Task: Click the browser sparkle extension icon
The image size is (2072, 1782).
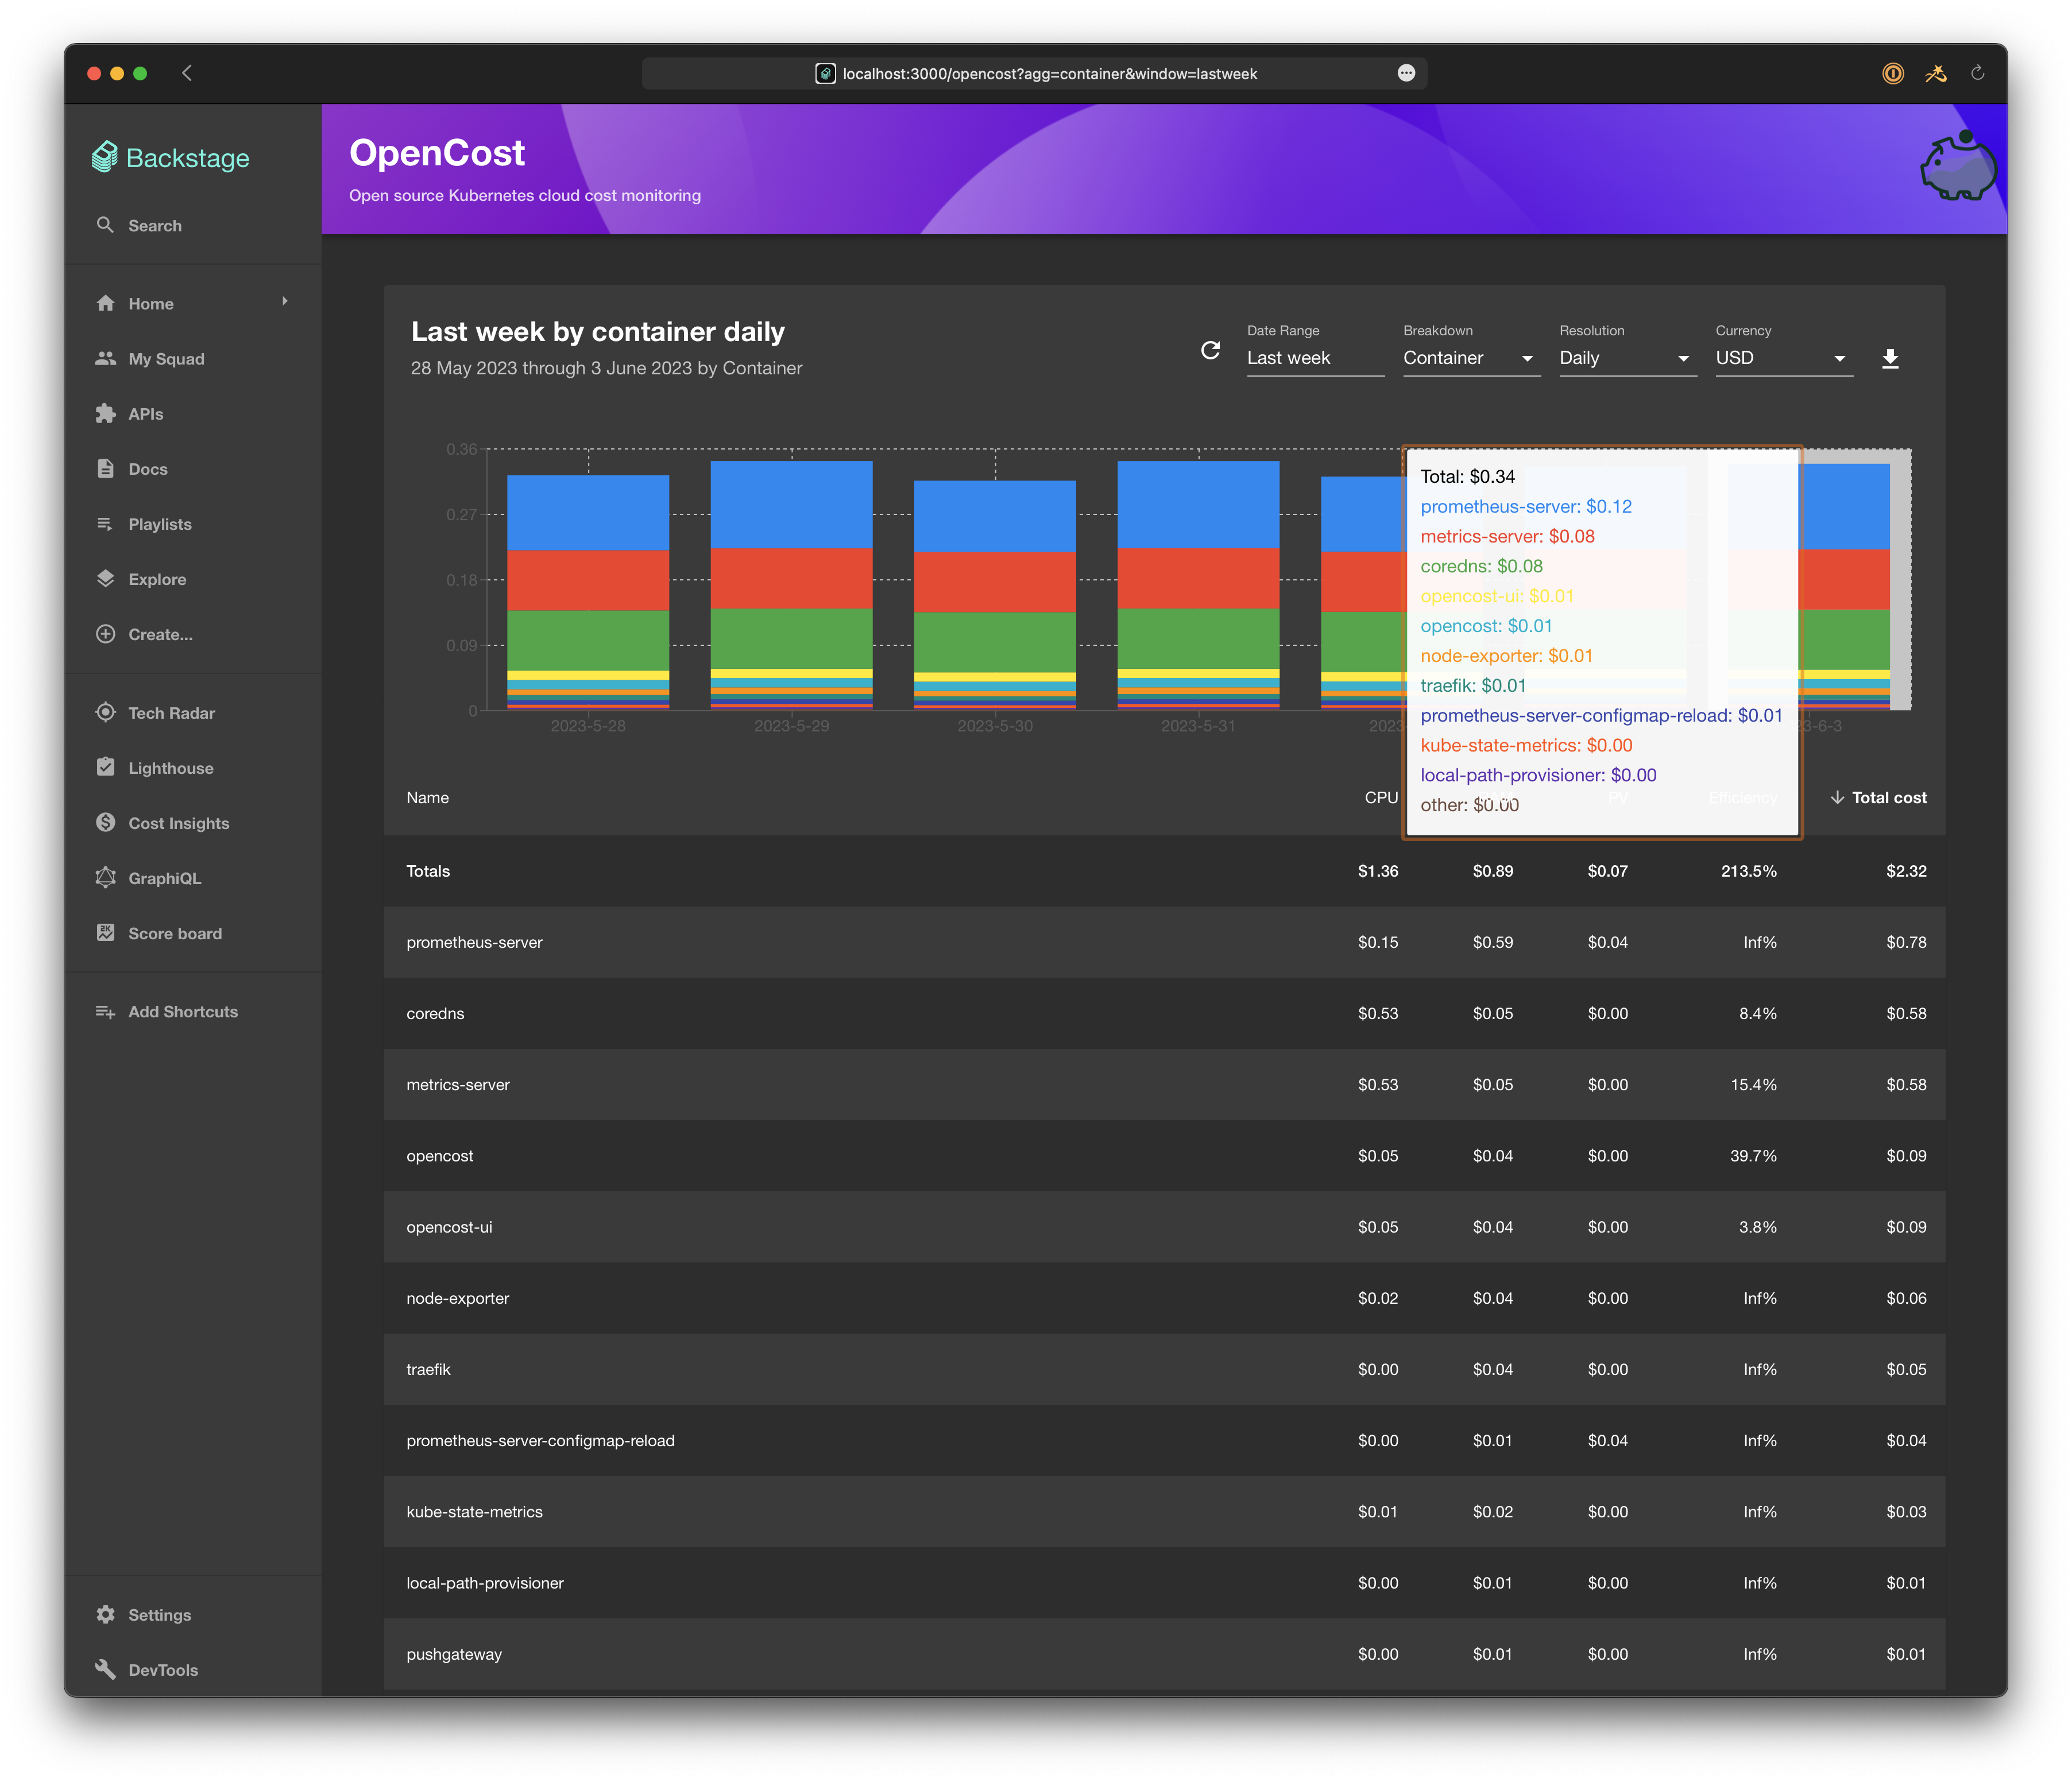Action: (x=1936, y=73)
